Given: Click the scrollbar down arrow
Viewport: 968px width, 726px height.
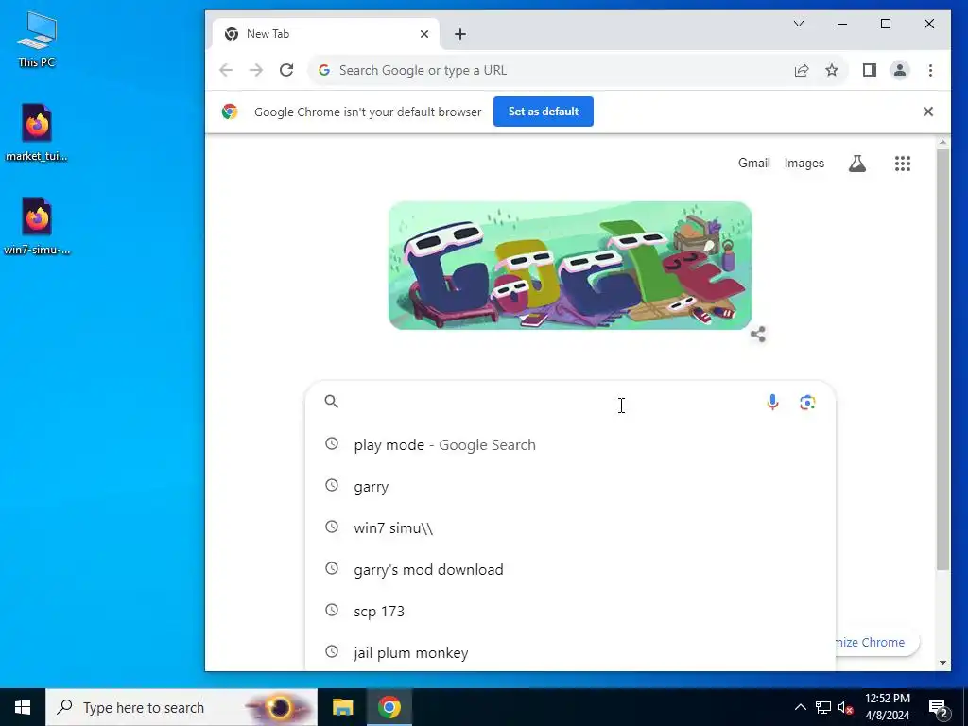Looking at the screenshot, I should click(942, 663).
